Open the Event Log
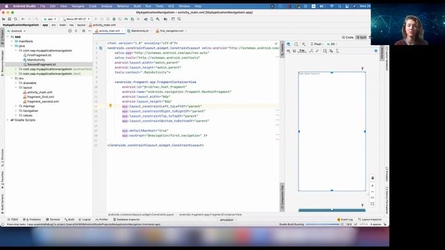Screen dimensions: 445x250 (x=345, y=219)
